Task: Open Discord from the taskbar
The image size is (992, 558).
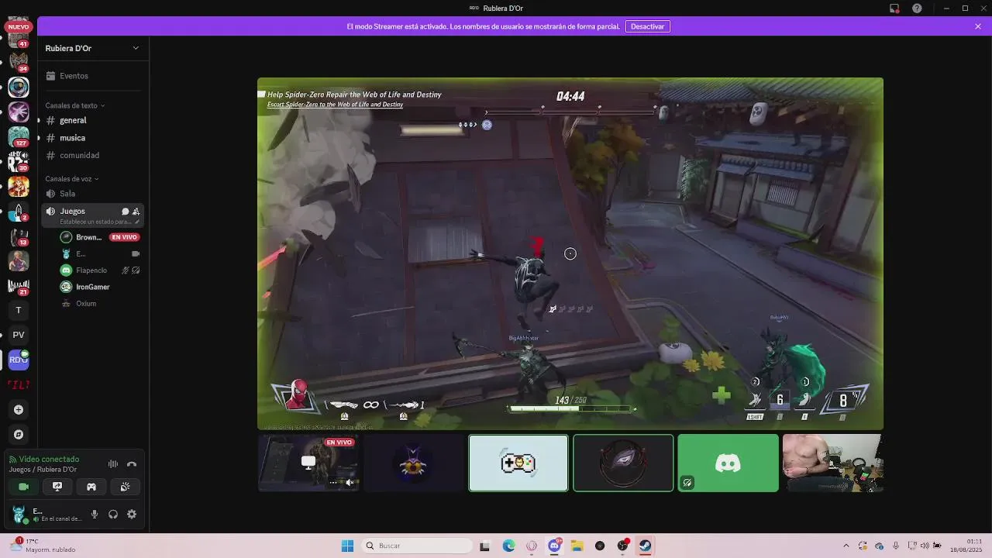Action: coord(554,546)
